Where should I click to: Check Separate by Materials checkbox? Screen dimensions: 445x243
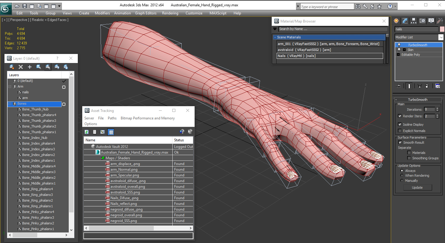coord(409,153)
